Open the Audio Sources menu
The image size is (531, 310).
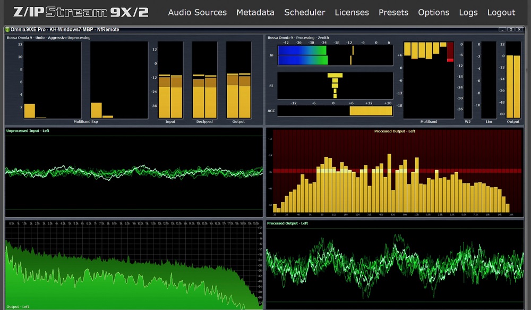tap(197, 12)
